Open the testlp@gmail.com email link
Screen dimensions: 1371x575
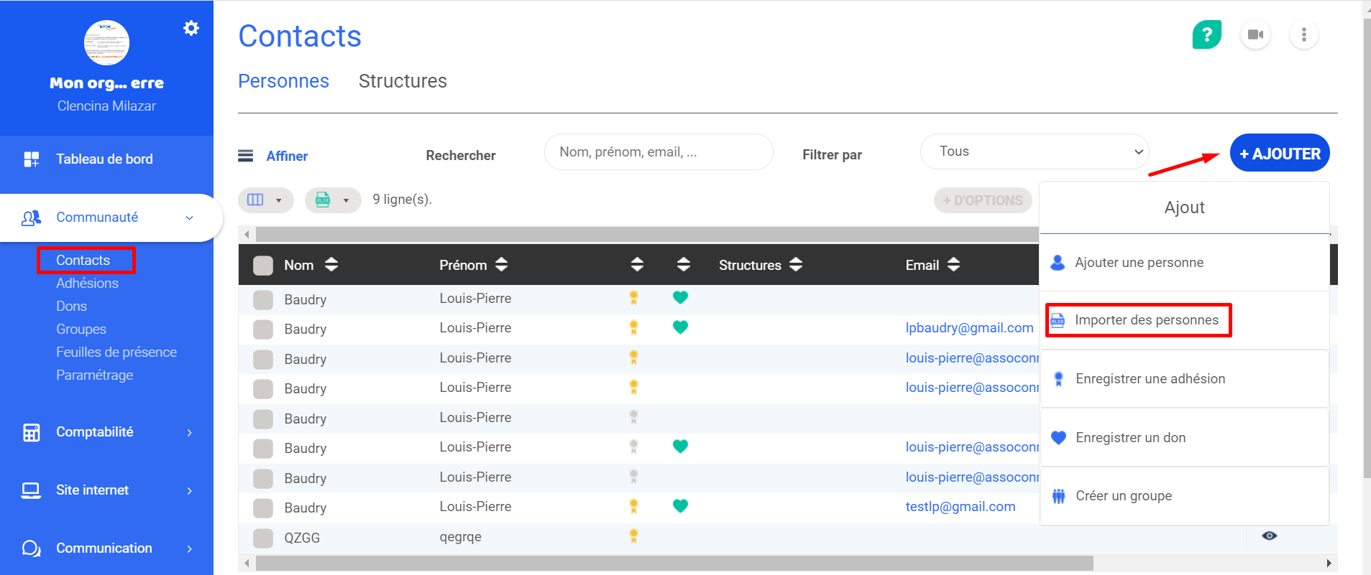coord(960,507)
